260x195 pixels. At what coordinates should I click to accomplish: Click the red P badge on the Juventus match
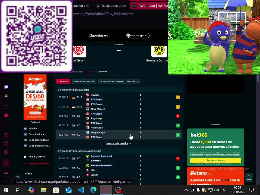click(178, 158)
